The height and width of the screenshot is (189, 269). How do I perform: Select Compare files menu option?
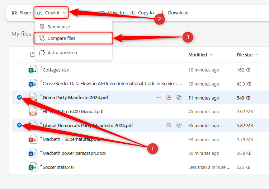click(x=61, y=38)
